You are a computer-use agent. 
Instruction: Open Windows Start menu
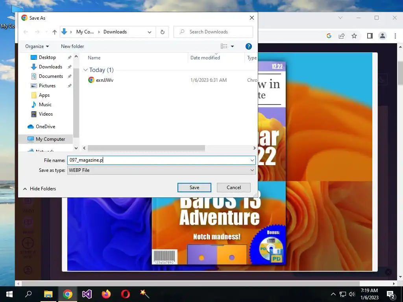point(9,294)
